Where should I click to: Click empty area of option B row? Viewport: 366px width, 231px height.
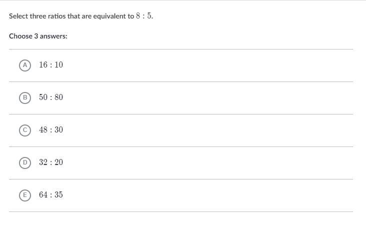click(207, 98)
